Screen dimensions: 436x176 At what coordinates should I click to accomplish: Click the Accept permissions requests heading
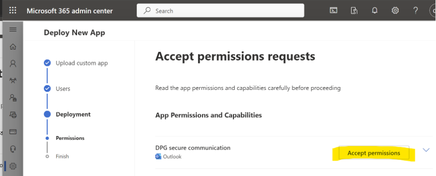pyautogui.click(x=235, y=56)
